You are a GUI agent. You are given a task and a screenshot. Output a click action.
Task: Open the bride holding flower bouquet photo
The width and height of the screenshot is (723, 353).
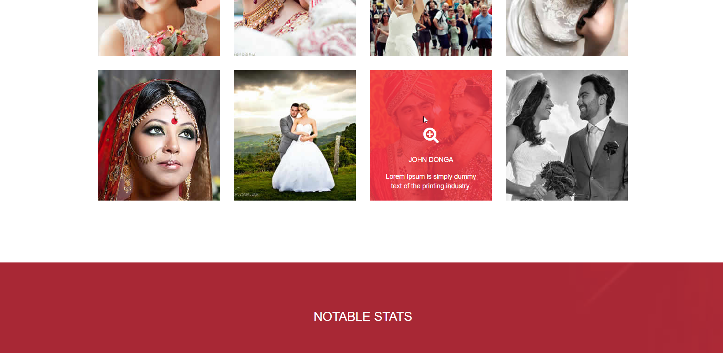tap(159, 28)
